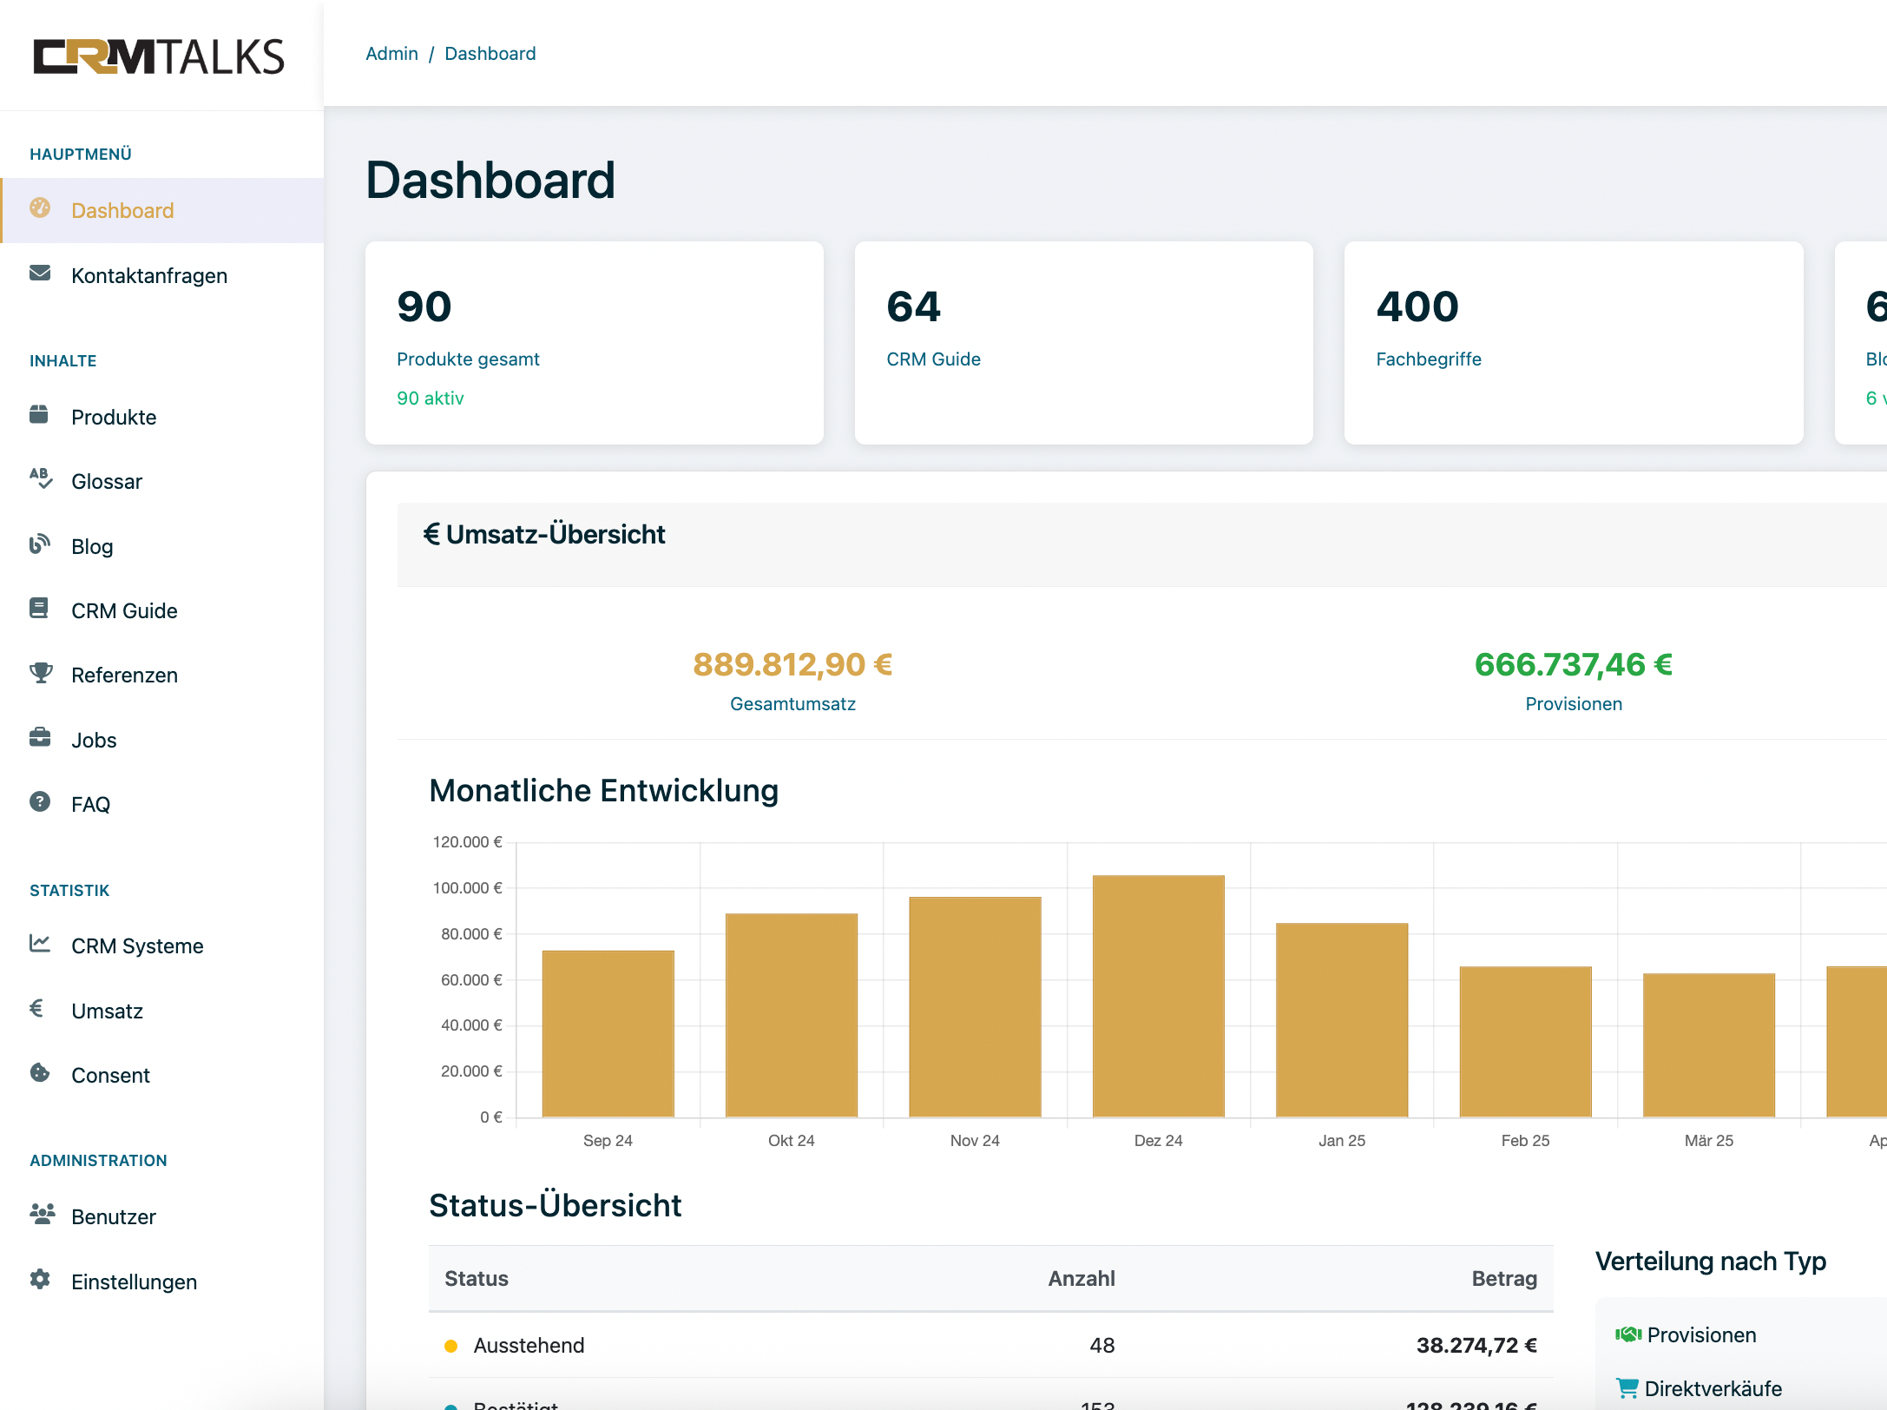
Task: Select CRM Guide in the sidebar
Action: coord(162,610)
